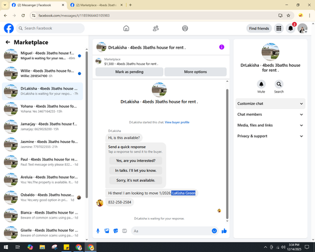Reload the page in the browser
The width and height of the screenshot is (315, 252).
click(23, 16)
